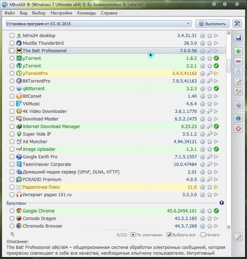Open the Файл menu
This screenshot has width=247, height=259.
[10, 13]
